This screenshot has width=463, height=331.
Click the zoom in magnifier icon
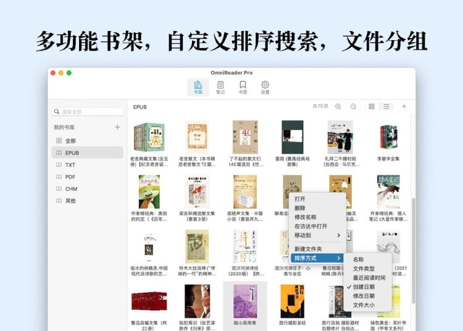338,107
